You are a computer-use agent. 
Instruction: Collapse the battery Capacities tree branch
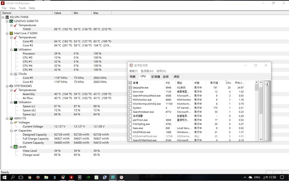coord(11,130)
